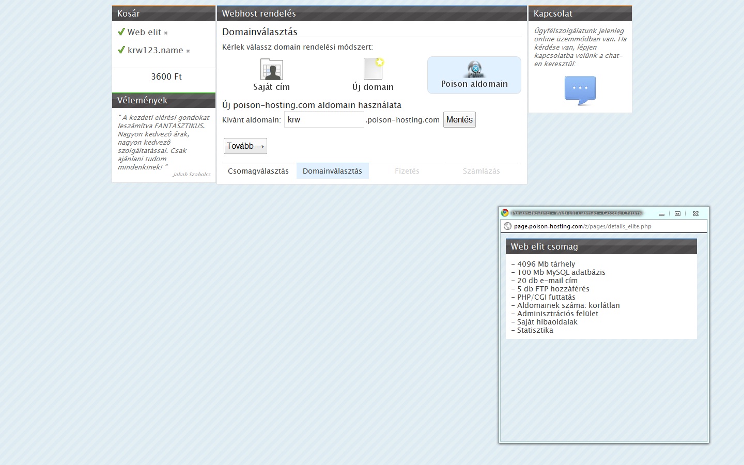Click the page info icon beside popup URL
The height and width of the screenshot is (465, 744).
tap(507, 226)
